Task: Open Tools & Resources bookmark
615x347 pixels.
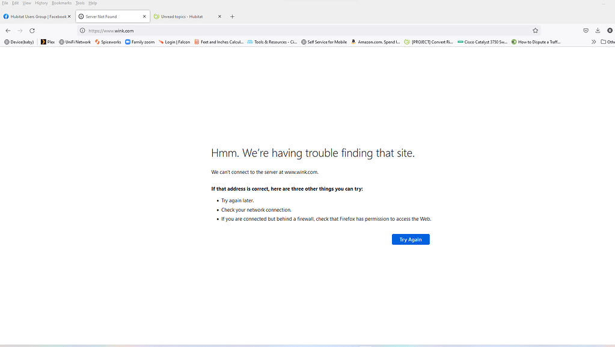Action: [x=272, y=42]
